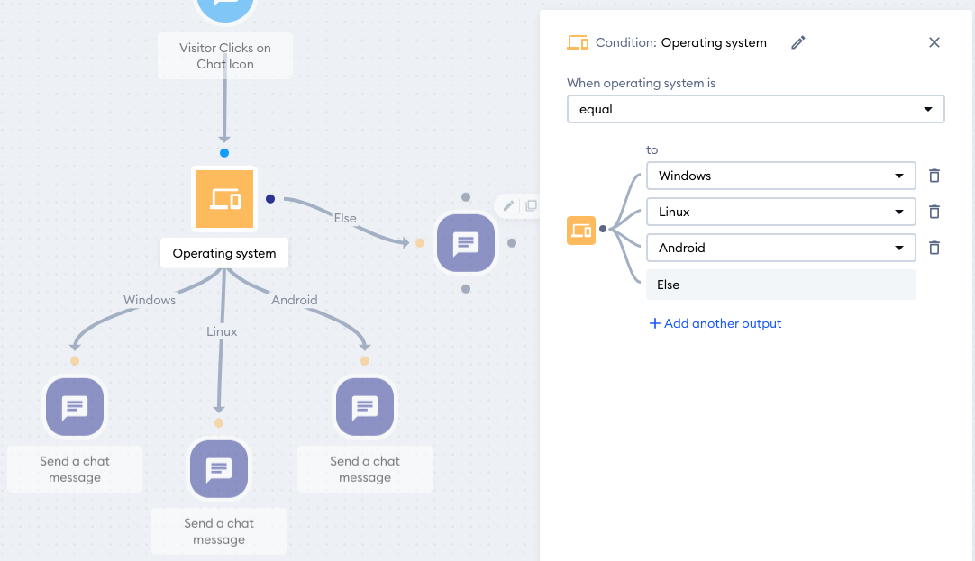The width and height of the screenshot is (975, 561).
Task: Select the Android branch chat message node
Action: (x=365, y=407)
